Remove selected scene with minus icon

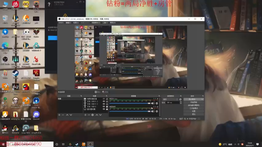(x=63, y=115)
